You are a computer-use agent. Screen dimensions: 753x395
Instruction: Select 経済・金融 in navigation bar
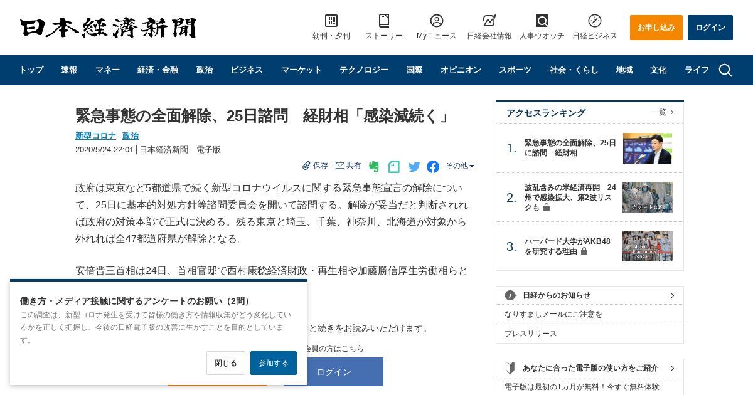tap(158, 70)
